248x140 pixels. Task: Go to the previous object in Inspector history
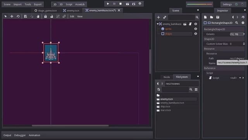click(x=233, y=17)
